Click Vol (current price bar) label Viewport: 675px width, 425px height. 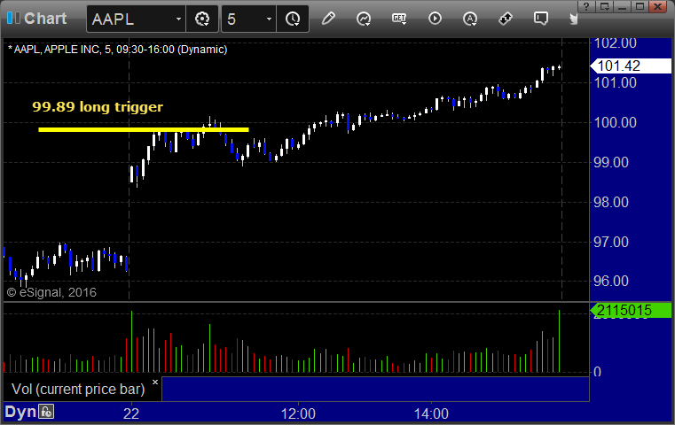pos(78,389)
